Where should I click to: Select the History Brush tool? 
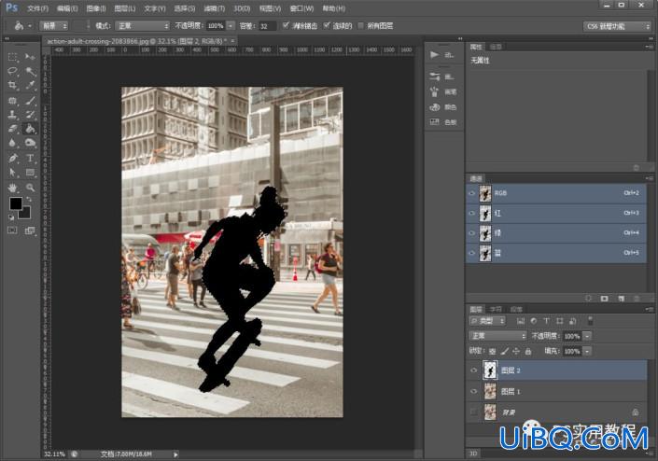coord(30,115)
